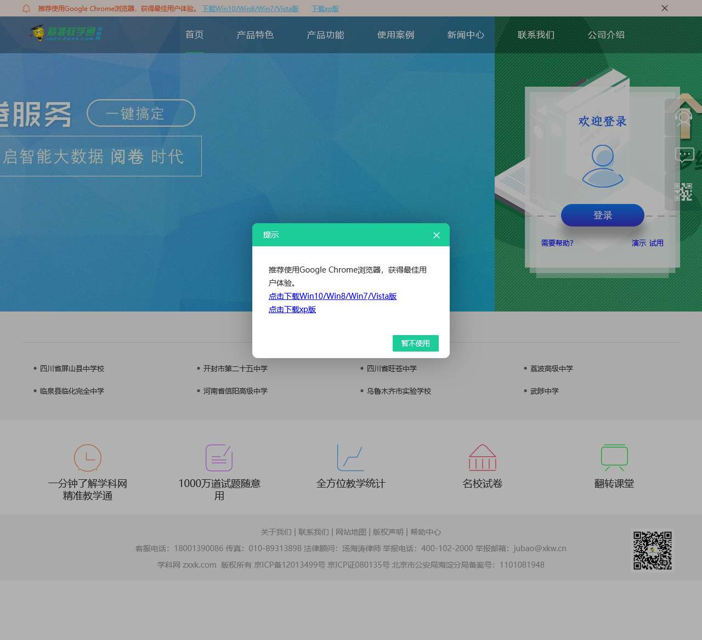
Task: Click 下载Win10/Win8/Win7/Vista版 in top banner
Action: coord(250,9)
